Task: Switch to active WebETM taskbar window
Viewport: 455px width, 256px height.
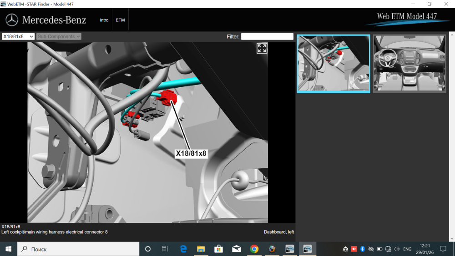Action: pyautogui.click(x=307, y=249)
